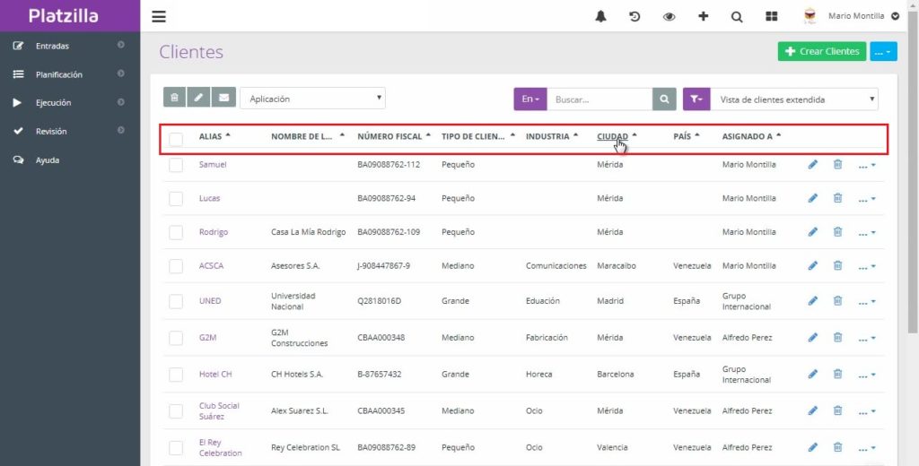Edit the Club Social Suárez record
The width and height of the screenshot is (919, 466).
(813, 411)
